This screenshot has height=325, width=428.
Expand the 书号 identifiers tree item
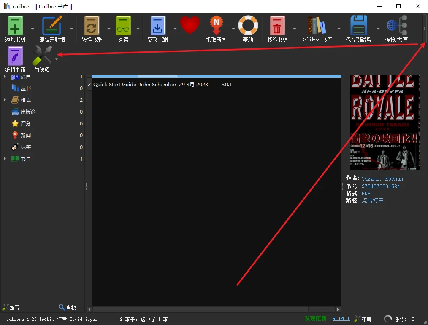5,159
